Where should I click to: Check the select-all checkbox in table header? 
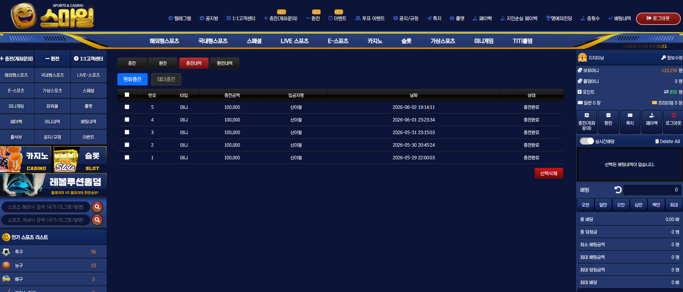[127, 95]
